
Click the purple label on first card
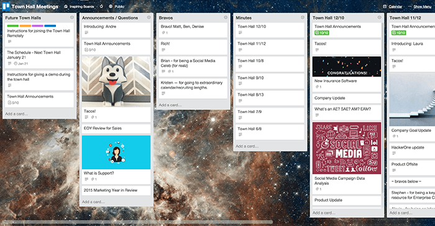(37, 26)
